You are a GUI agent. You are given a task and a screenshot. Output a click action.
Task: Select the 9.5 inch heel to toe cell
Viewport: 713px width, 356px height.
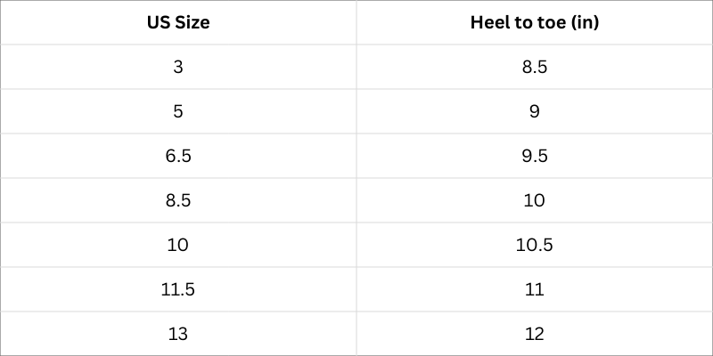coord(535,157)
